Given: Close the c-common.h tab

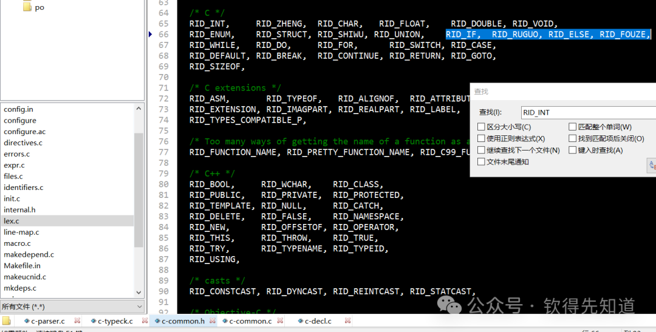Looking at the screenshot, I should 213,320.
